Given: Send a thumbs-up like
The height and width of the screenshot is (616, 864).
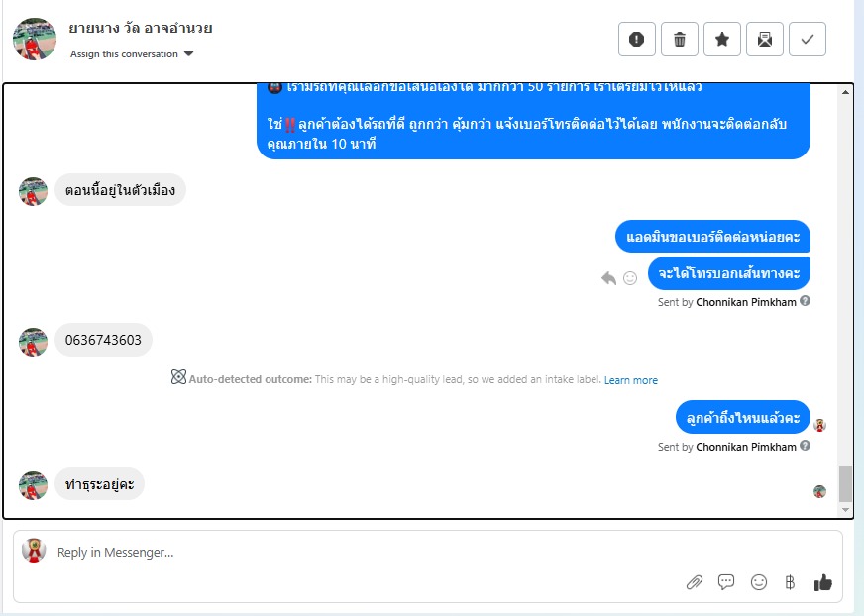Looking at the screenshot, I should pyautogui.click(x=822, y=582).
